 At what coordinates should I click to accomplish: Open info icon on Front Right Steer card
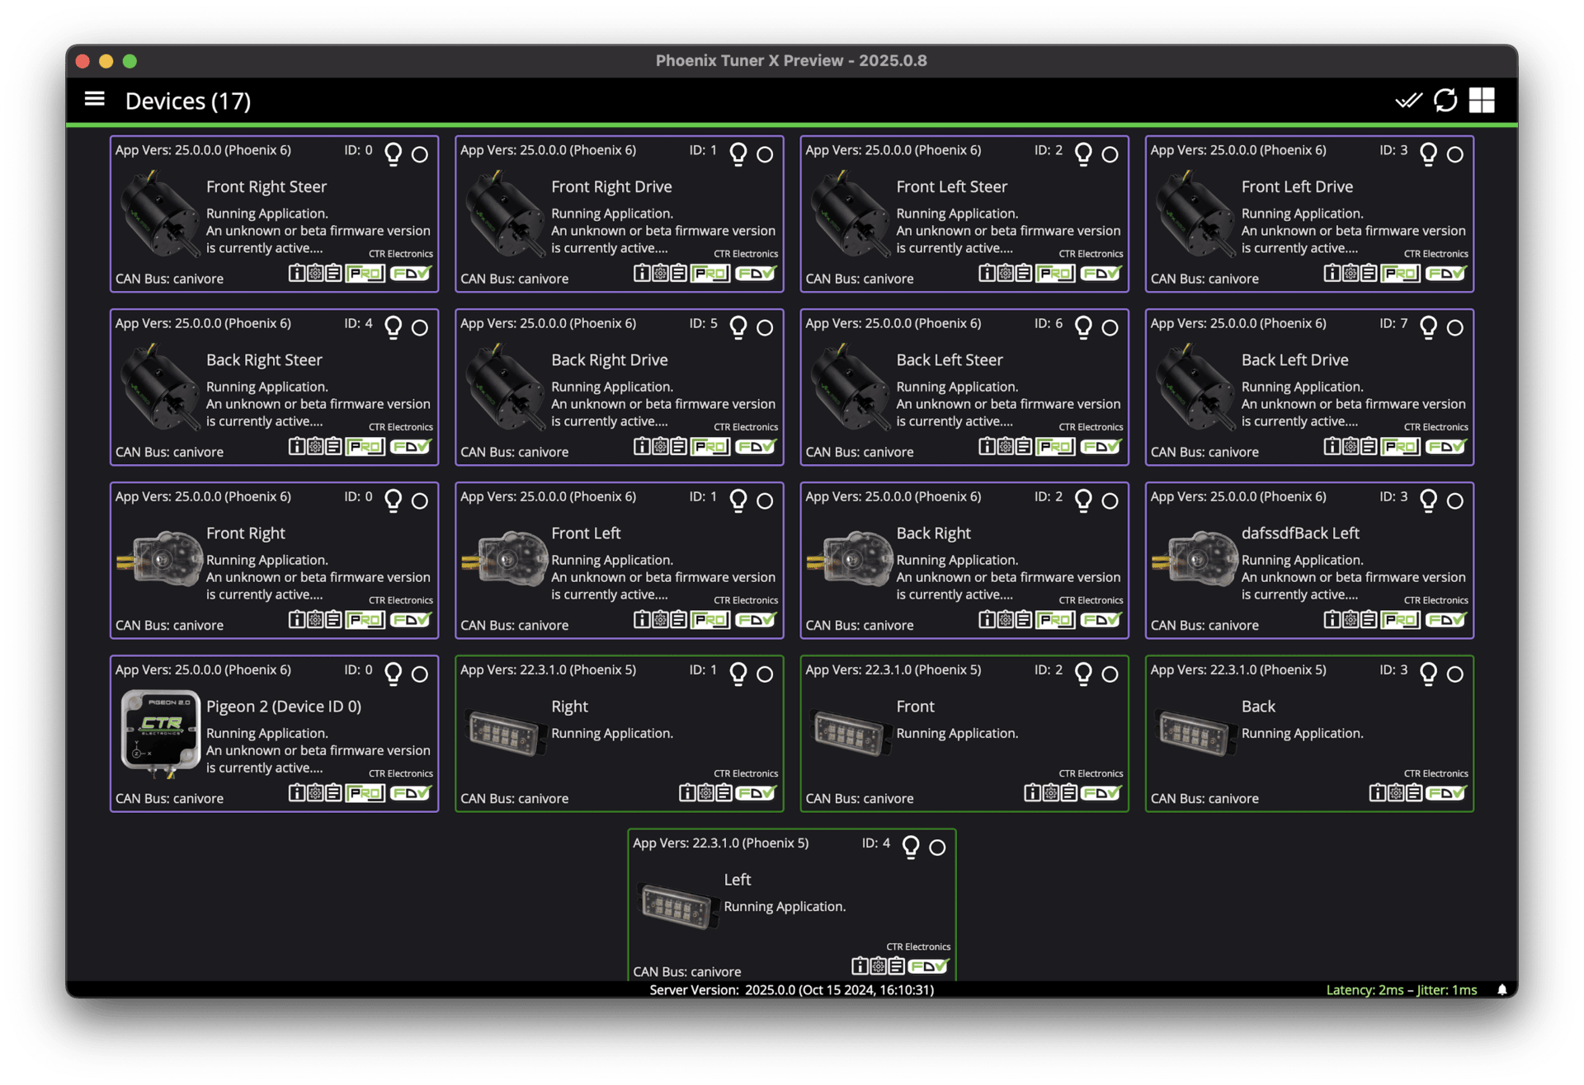tap(296, 273)
